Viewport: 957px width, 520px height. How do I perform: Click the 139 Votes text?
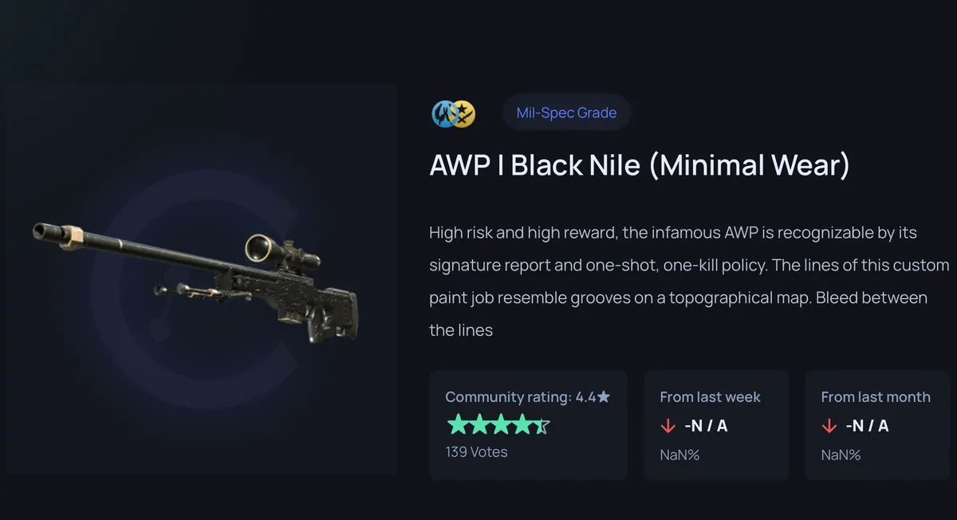click(x=476, y=451)
